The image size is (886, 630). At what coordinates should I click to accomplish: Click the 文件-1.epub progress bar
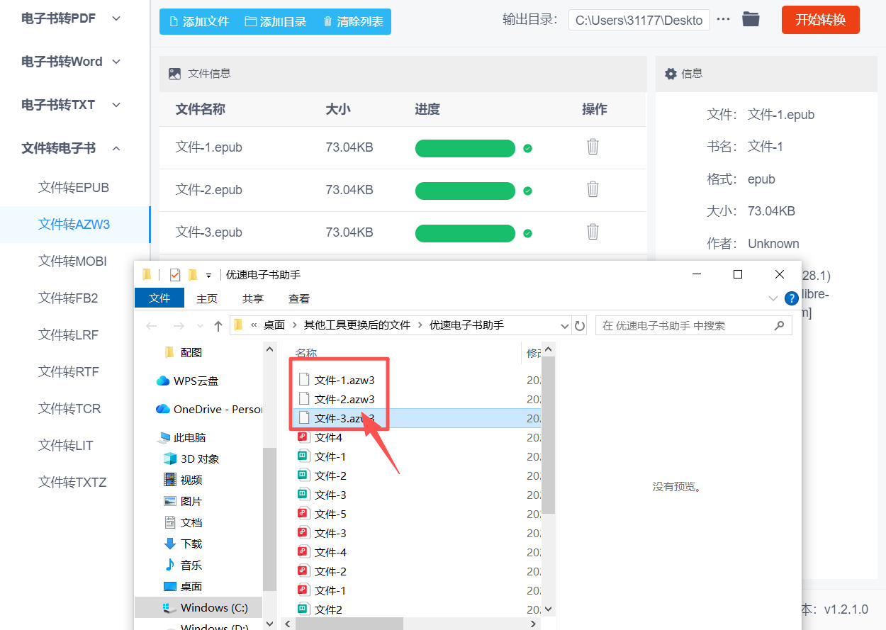tap(465, 148)
